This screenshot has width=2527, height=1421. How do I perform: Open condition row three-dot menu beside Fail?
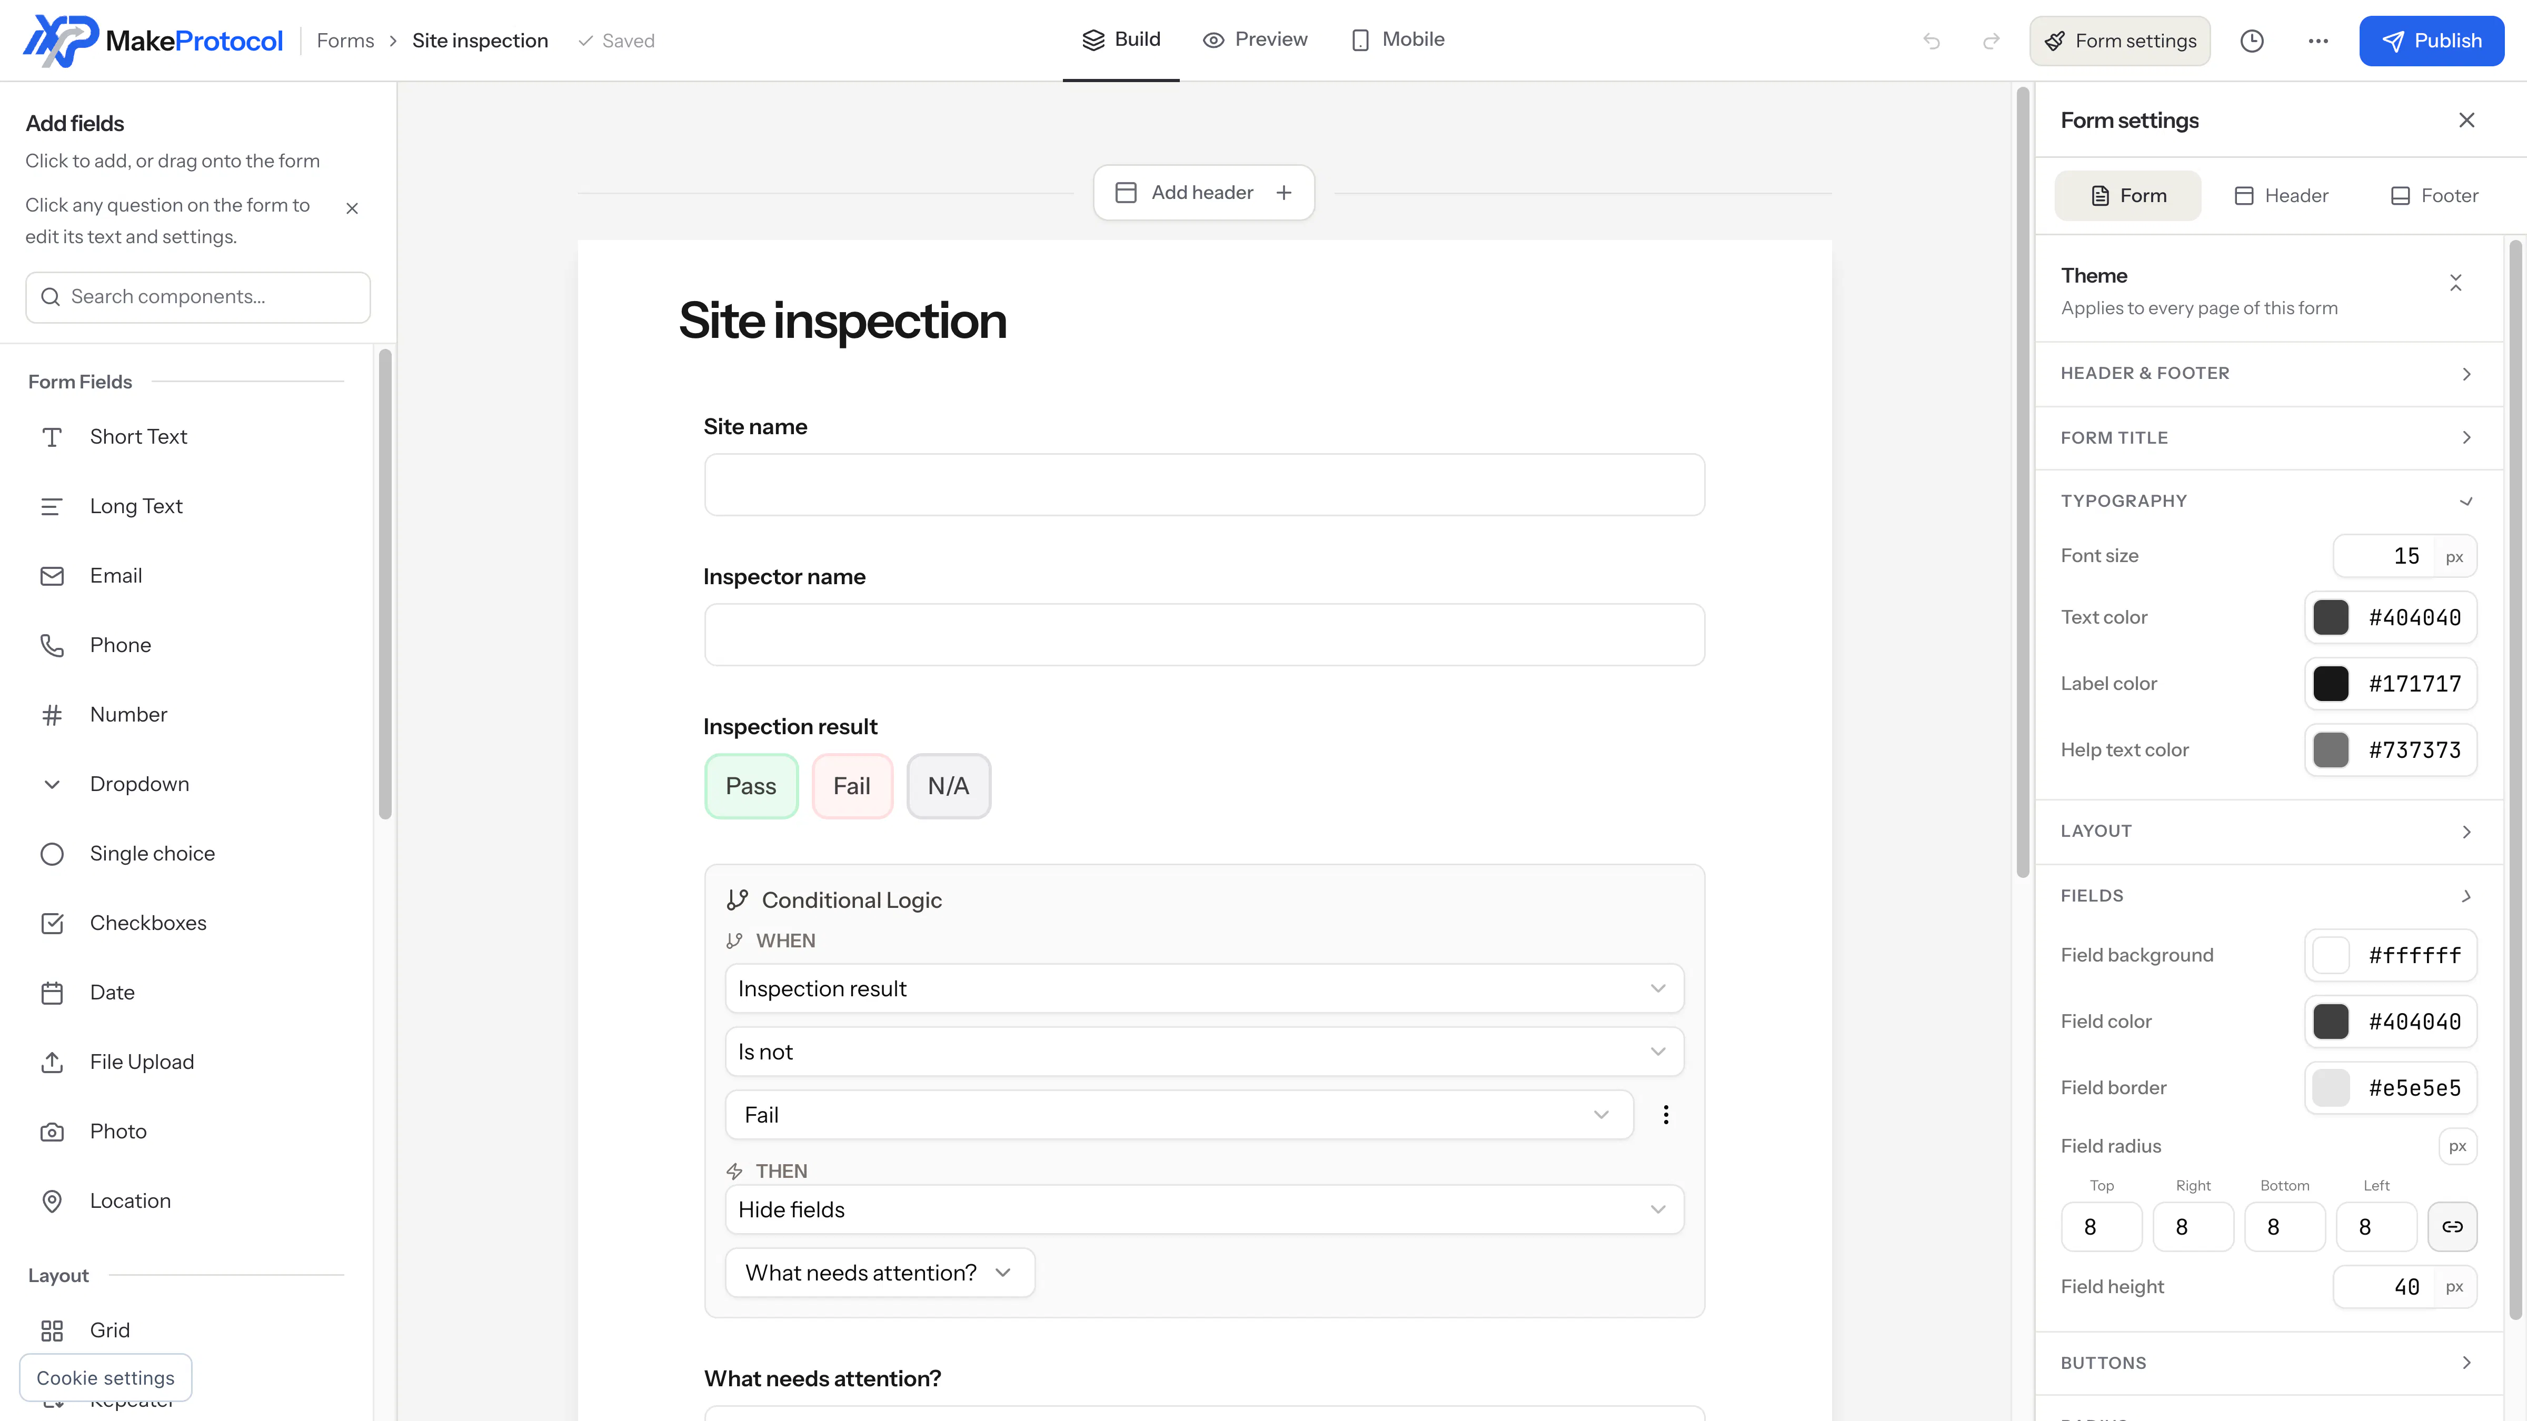pos(1666,1115)
